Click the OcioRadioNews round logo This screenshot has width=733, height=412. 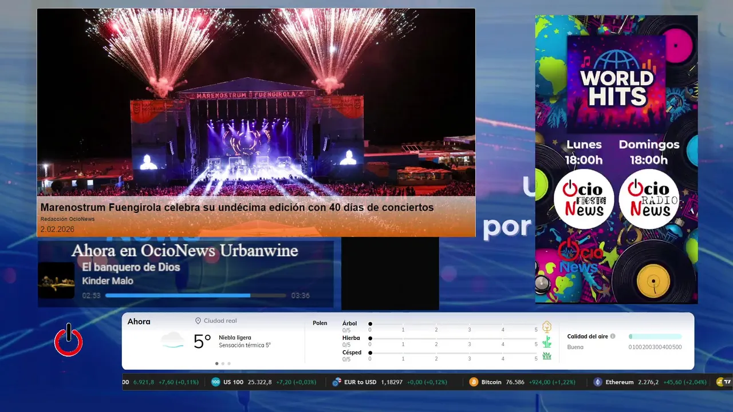[649, 199]
